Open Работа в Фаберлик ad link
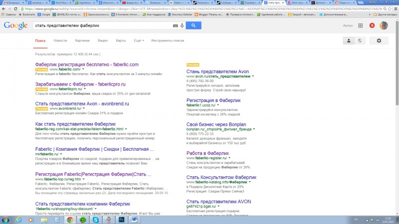The image size is (399, 224). coord(207,153)
